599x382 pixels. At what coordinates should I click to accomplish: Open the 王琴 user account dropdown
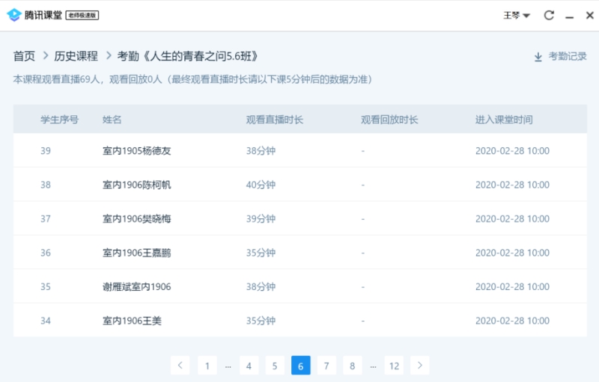click(517, 16)
